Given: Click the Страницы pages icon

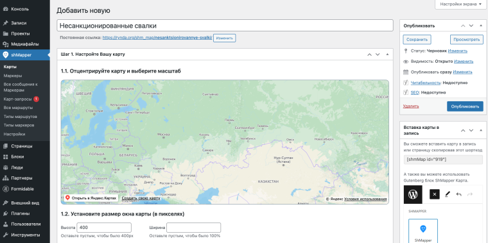Looking at the screenshot, I should 5,146.
